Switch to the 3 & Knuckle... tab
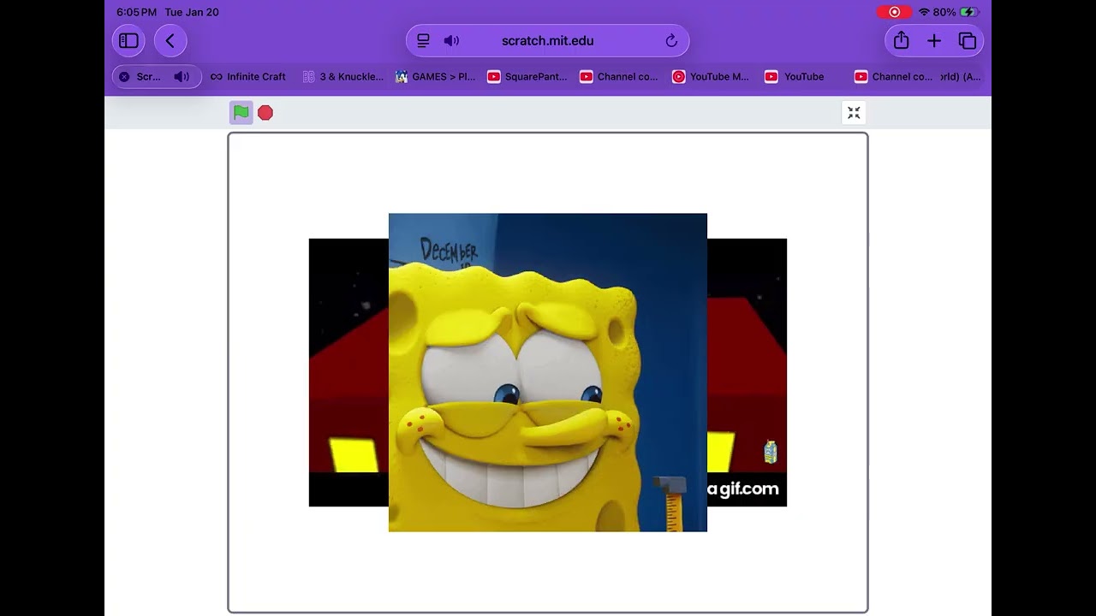Screen dimensions: 1096x616 343,77
